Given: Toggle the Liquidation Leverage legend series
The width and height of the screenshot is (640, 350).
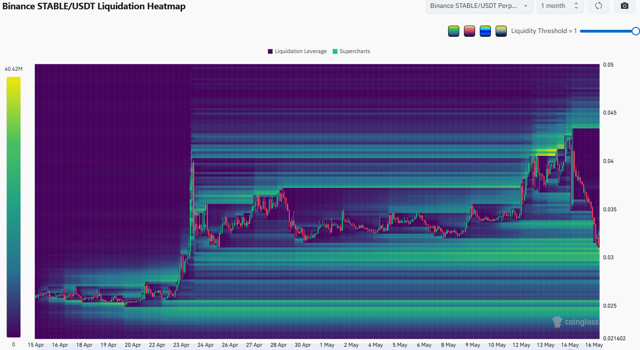Looking at the screenshot, I should pyautogui.click(x=297, y=51).
